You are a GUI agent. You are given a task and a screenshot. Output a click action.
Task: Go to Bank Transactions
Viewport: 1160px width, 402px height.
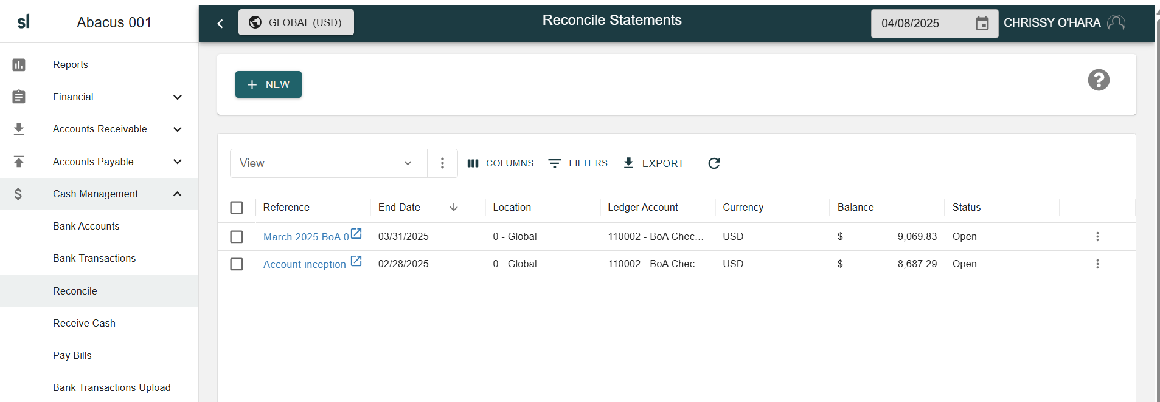pos(94,258)
